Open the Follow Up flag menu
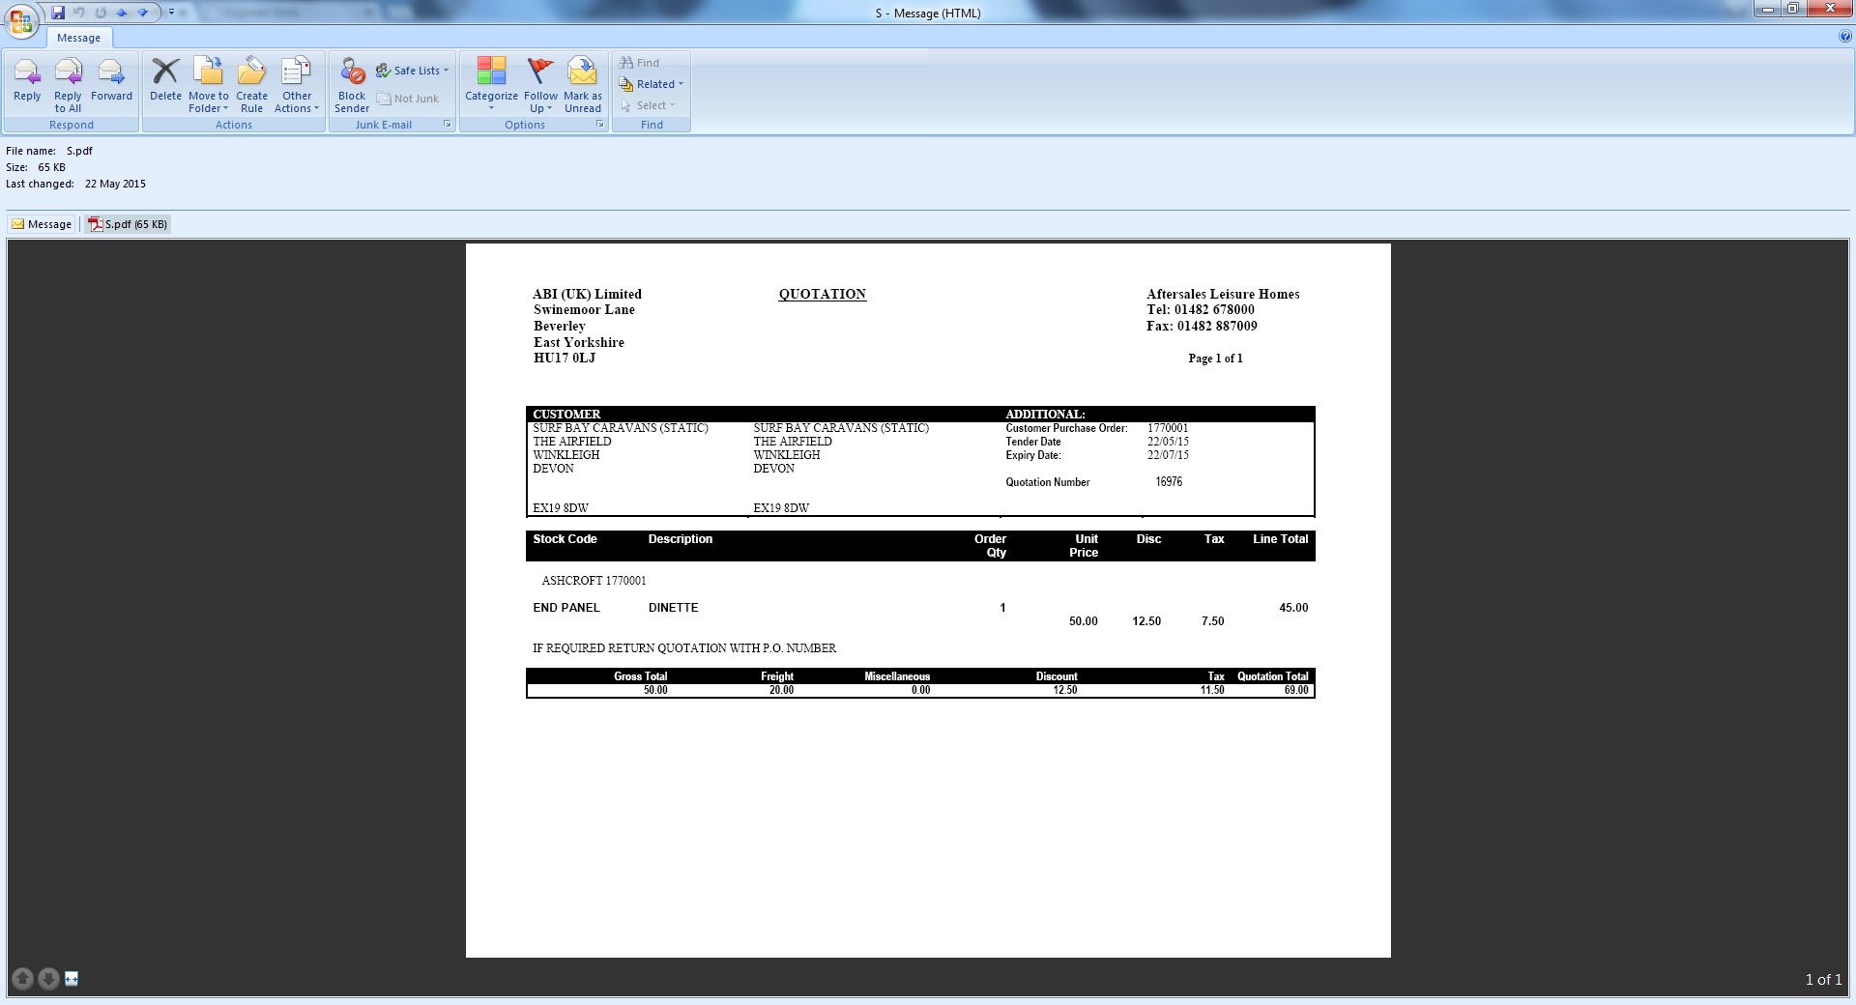 [x=540, y=85]
